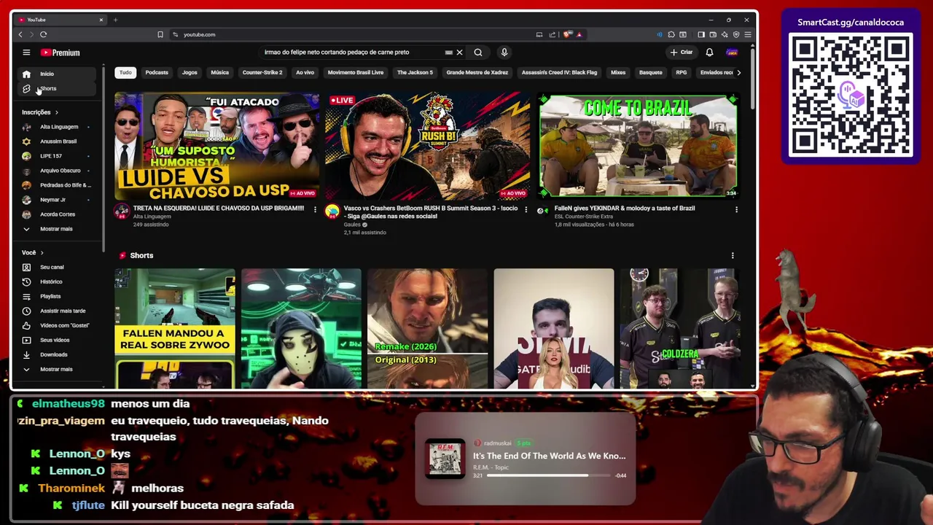The height and width of the screenshot is (525, 933).
Task: Click the video title "TRETA NA ESQUERDA!"
Action: pyautogui.click(x=219, y=209)
